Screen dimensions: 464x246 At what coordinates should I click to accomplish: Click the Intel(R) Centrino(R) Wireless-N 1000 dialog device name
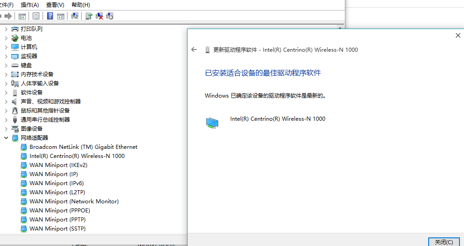click(278, 119)
